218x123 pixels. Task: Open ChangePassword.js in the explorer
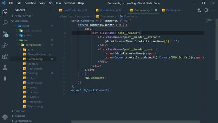click(x=39, y=54)
